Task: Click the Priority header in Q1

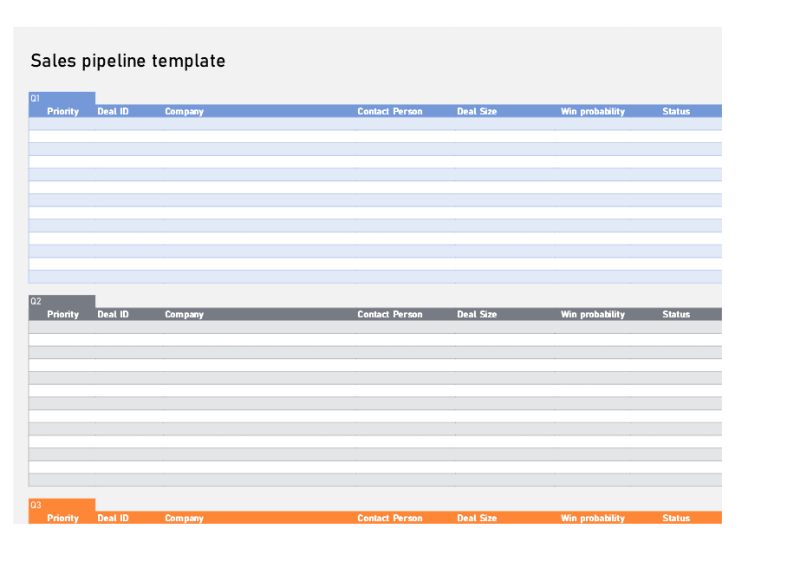Action: 62,111
